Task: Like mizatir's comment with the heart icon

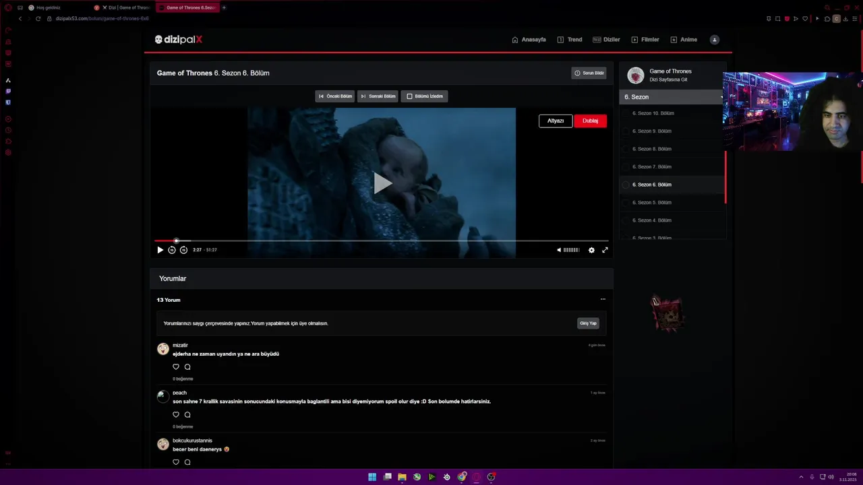Action: (176, 367)
